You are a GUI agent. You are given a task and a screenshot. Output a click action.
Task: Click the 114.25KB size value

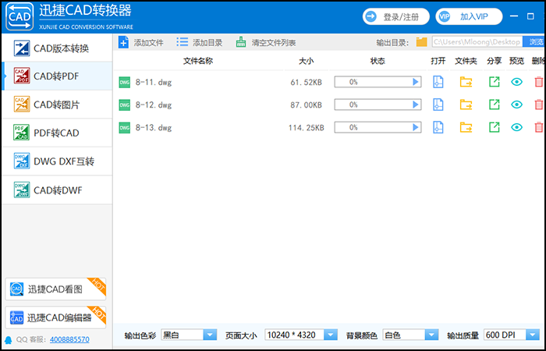(x=306, y=128)
